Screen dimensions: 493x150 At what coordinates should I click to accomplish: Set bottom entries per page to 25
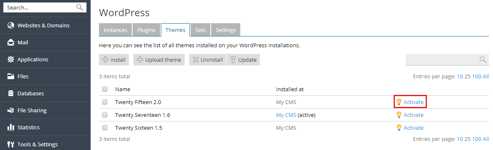(x=468, y=139)
